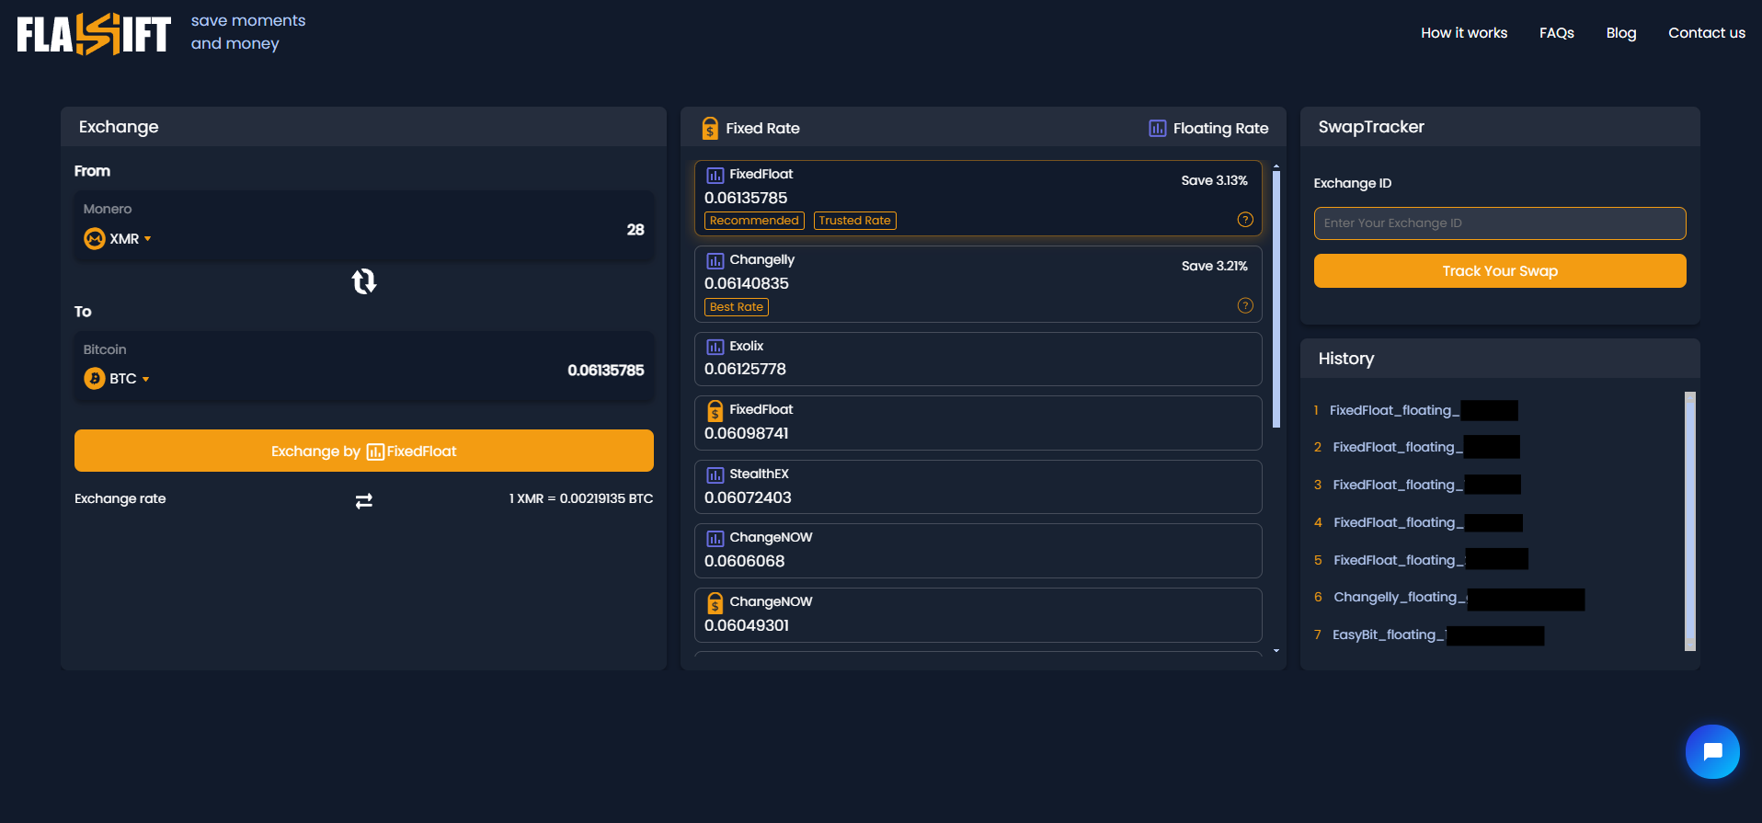This screenshot has width=1762, height=823.
Task: Swap From and To currencies icon
Action: pos(364,281)
